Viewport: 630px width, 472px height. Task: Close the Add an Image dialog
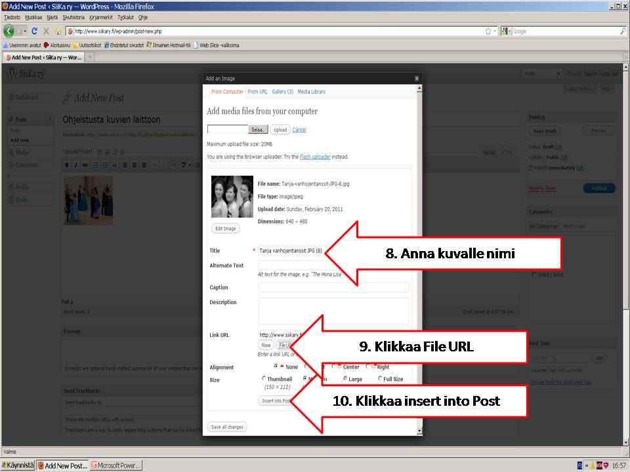tap(417, 78)
